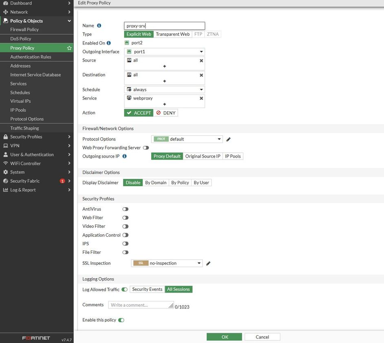
Task: Click the Policy & Objects icon
Action: tap(5, 21)
